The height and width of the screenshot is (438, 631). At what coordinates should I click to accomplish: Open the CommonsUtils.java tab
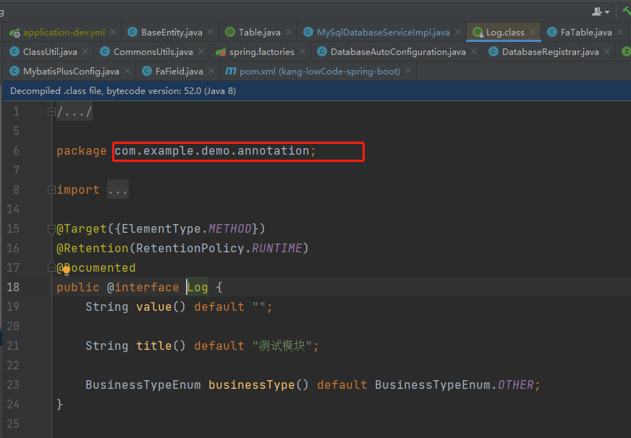point(153,52)
